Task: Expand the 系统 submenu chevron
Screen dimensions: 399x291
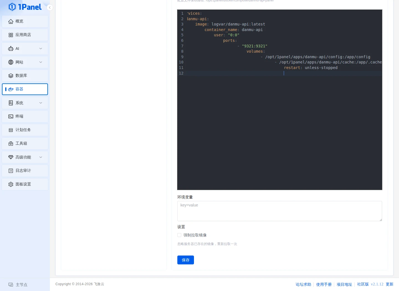Action: (41, 103)
